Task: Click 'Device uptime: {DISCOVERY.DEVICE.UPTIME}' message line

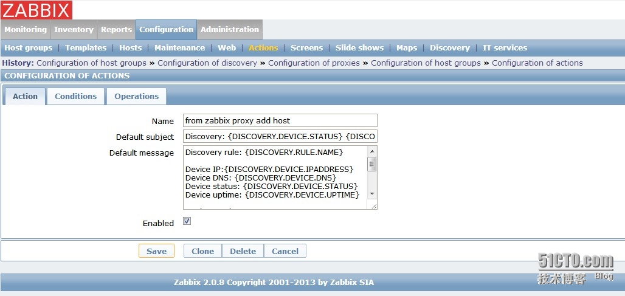Action: pos(272,195)
